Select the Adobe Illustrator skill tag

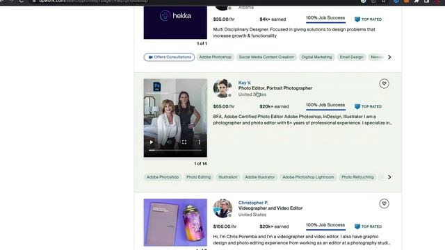coord(259,177)
